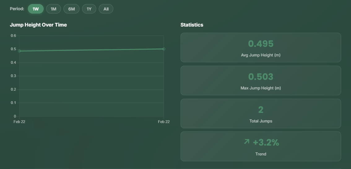Show All time period data

tap(106, 9)
